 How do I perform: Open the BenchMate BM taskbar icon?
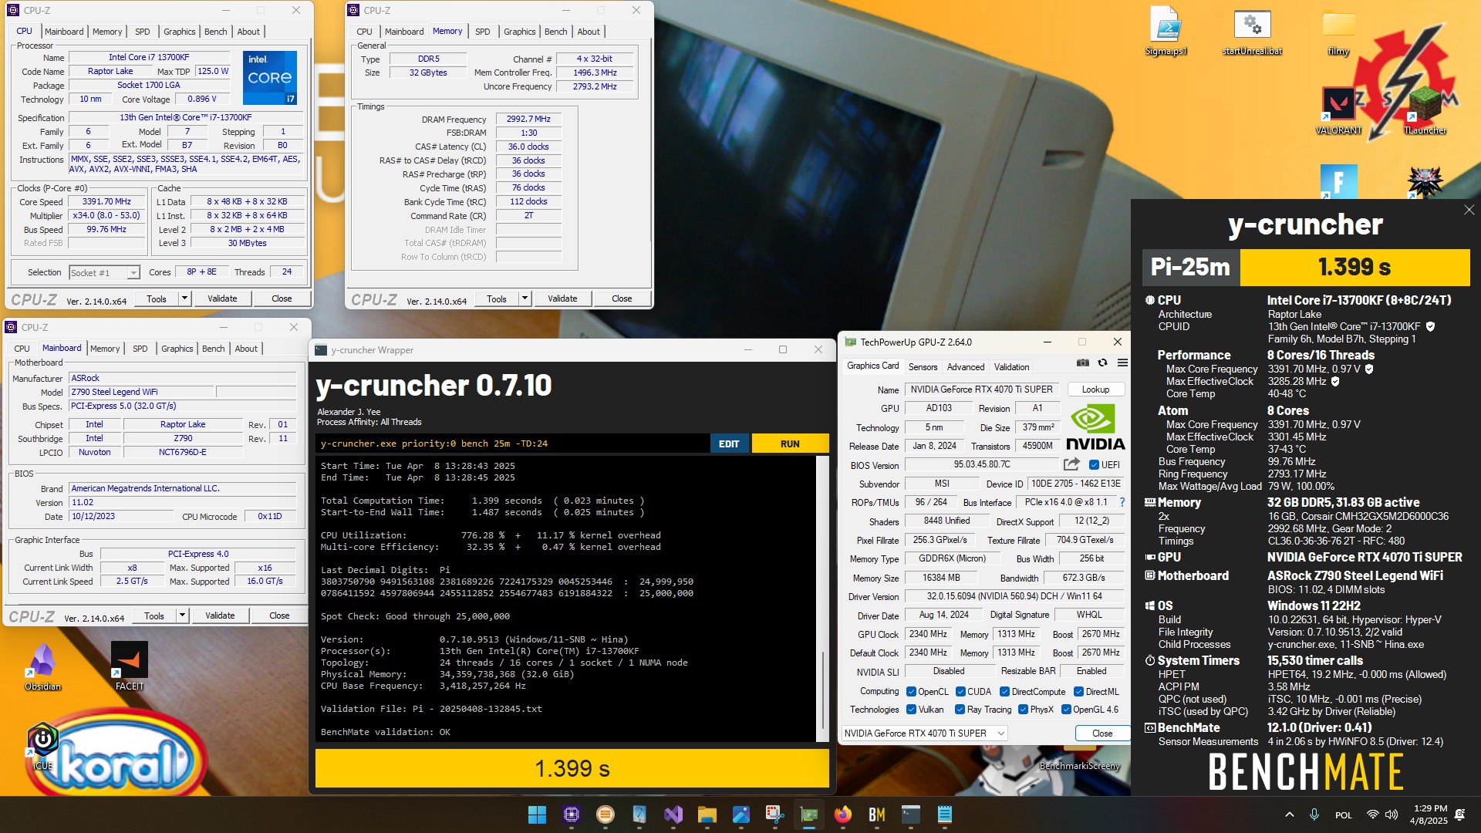(876, 814)
